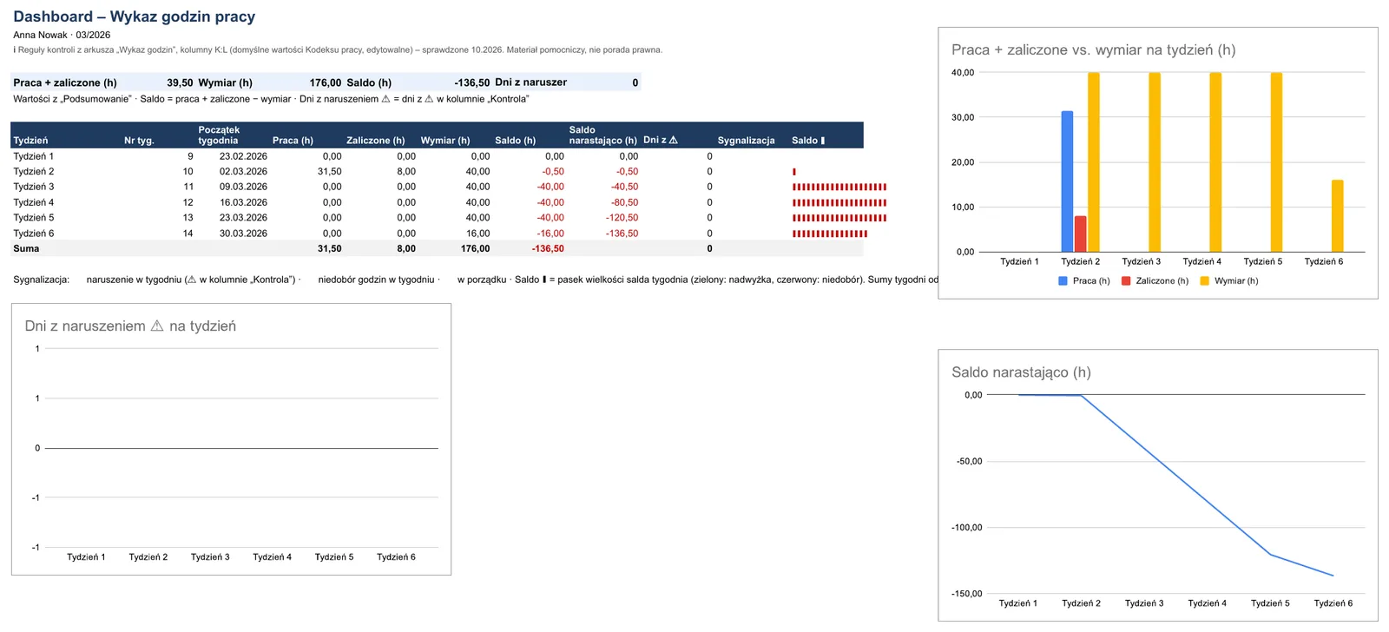Screen dimensions: 1389x632
Task: Select week number 14 in the 'Nr tyg.' column
Action: [x=188, y=234]
